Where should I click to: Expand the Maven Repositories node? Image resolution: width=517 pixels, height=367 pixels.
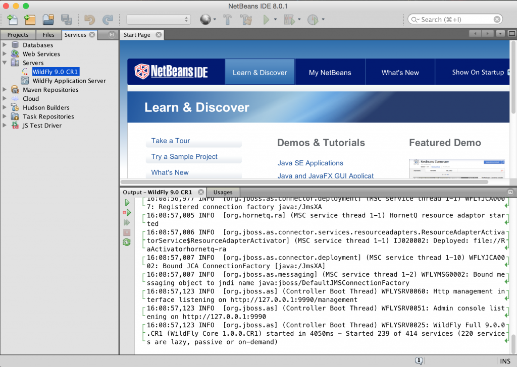(x=5, y=89)
